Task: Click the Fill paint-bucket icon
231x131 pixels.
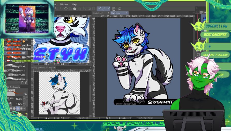Action: (75, 9)
